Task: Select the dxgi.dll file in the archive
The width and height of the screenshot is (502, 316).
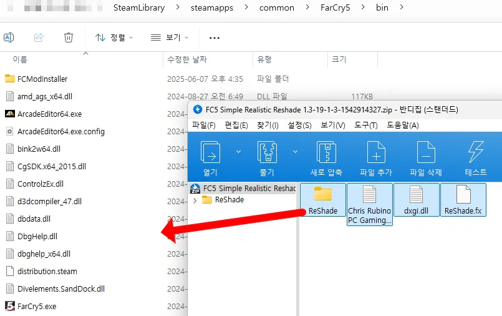Action: click(415, 200)
